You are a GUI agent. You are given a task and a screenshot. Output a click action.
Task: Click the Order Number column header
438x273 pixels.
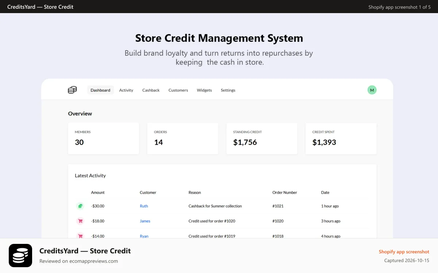click(x=285, y=193)
